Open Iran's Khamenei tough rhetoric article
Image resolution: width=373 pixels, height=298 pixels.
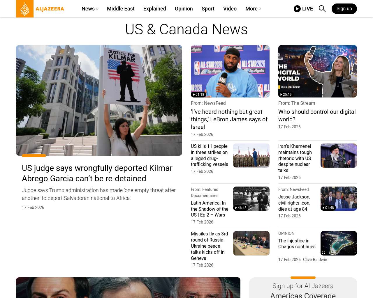tap(295, 158)
